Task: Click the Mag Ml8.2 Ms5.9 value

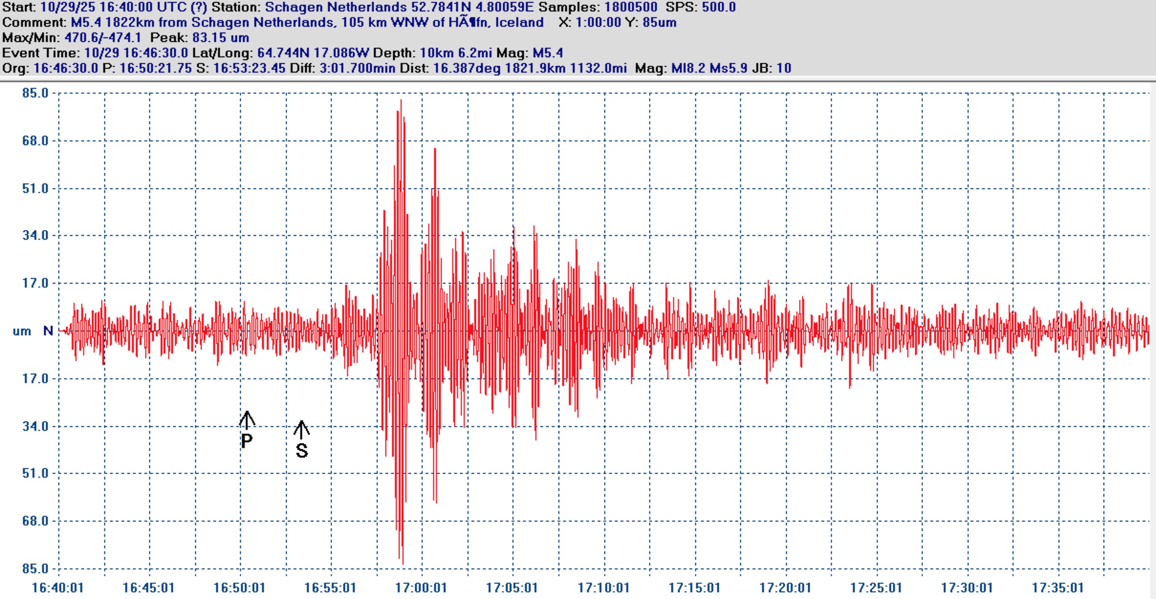Action: pos(709,68)
